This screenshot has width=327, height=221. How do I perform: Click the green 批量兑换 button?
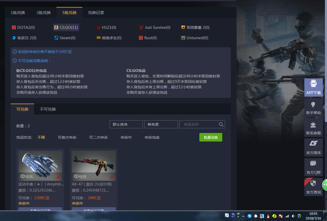click(x=211, y=137)
